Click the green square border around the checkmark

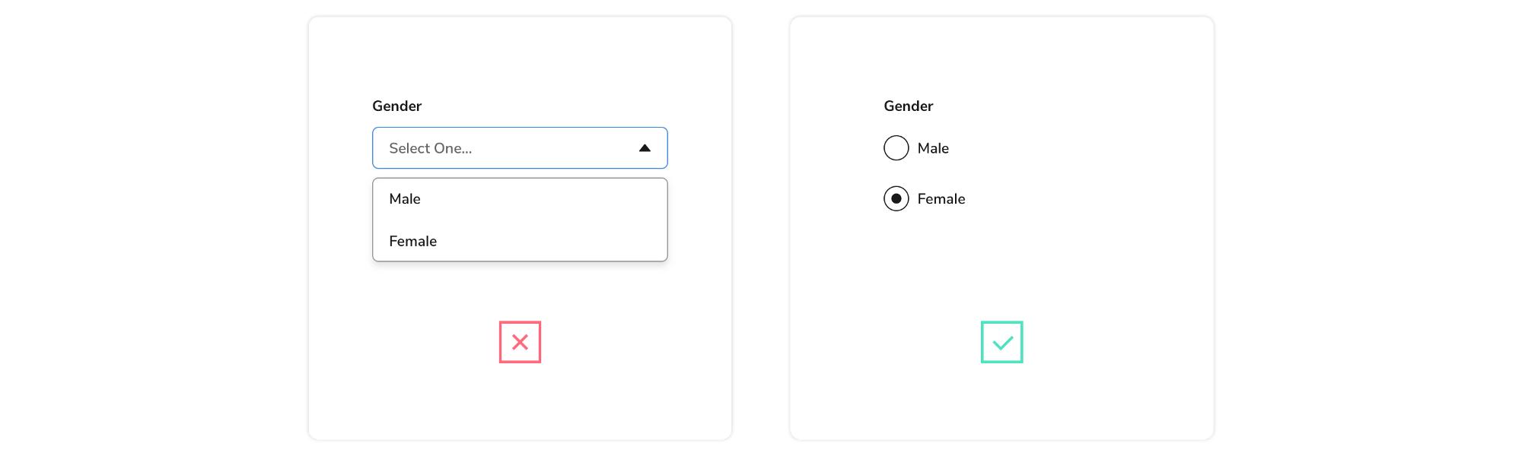click(x=982, y=342)
